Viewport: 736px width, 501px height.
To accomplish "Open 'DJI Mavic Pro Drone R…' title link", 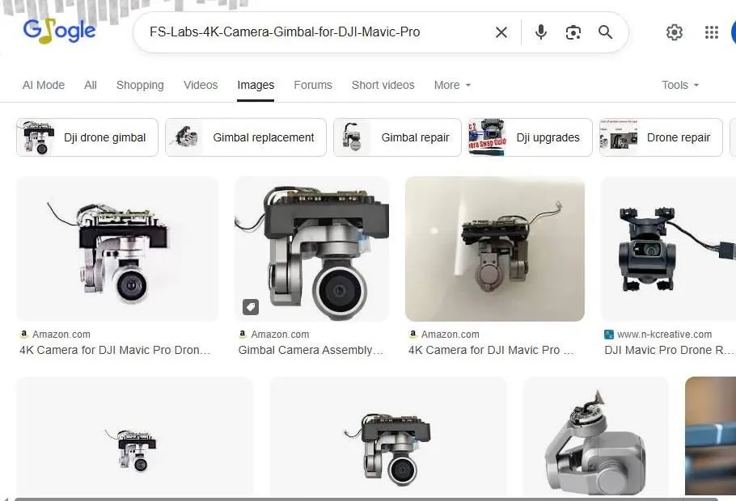I will pyautogui.click(x=668, y=350).
